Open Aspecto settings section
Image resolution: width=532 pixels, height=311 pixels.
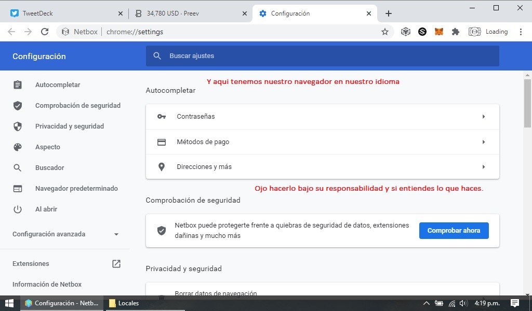click(48, 147)
